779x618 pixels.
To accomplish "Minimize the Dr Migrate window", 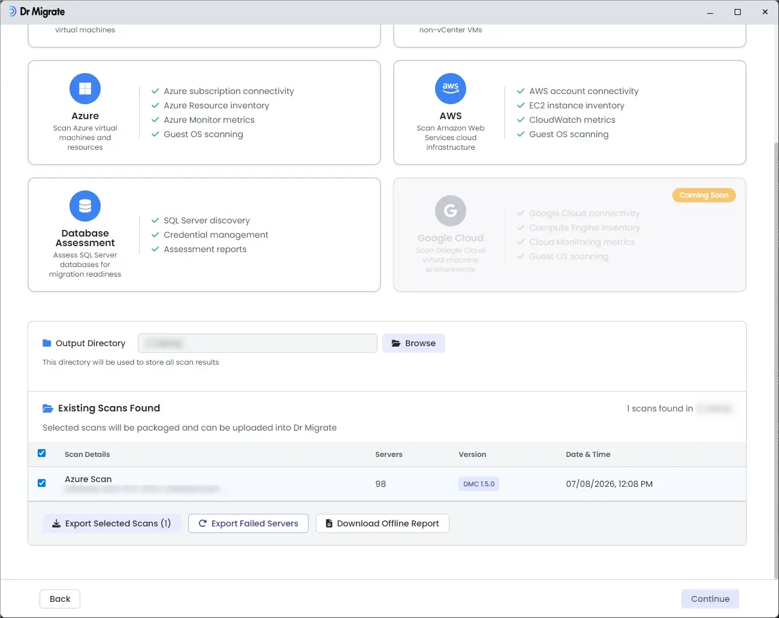I will (x=710, y=12).
